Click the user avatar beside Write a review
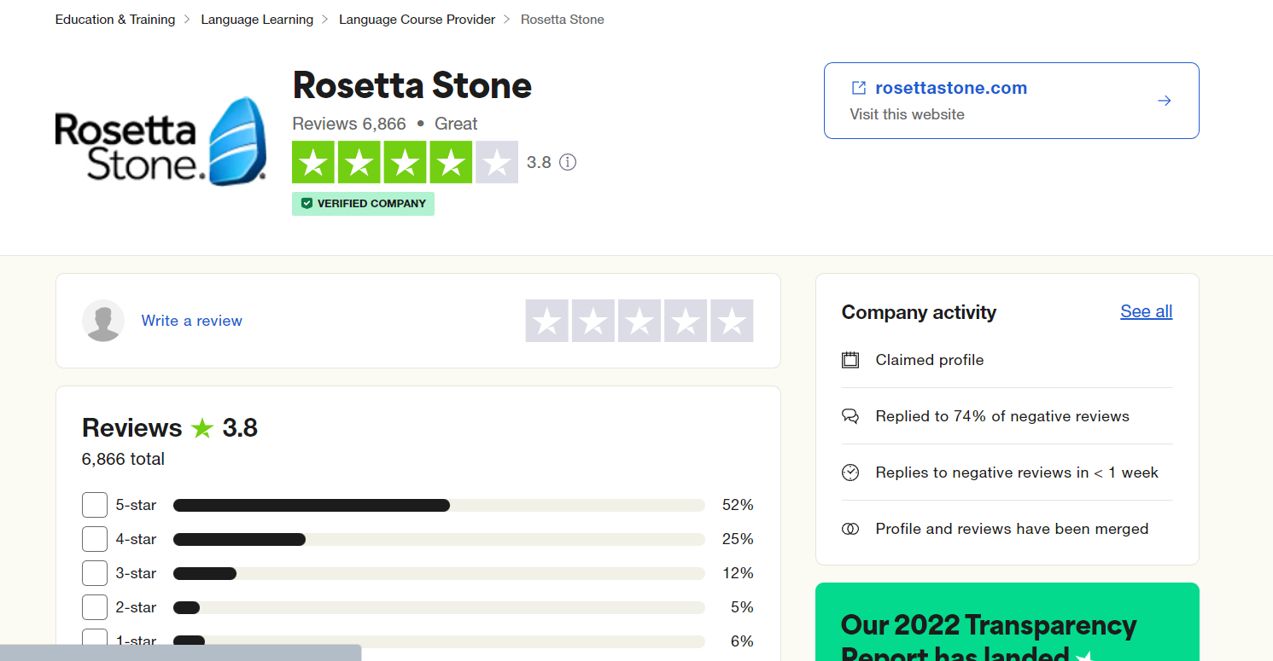This screenshot has height=661, width=1273. point(103,321)
